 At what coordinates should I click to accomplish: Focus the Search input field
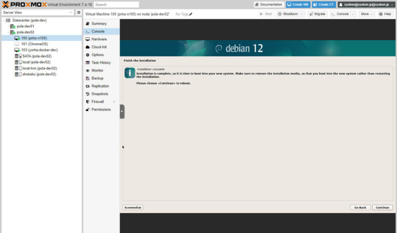pyautogui.click(x=116, y=4)
